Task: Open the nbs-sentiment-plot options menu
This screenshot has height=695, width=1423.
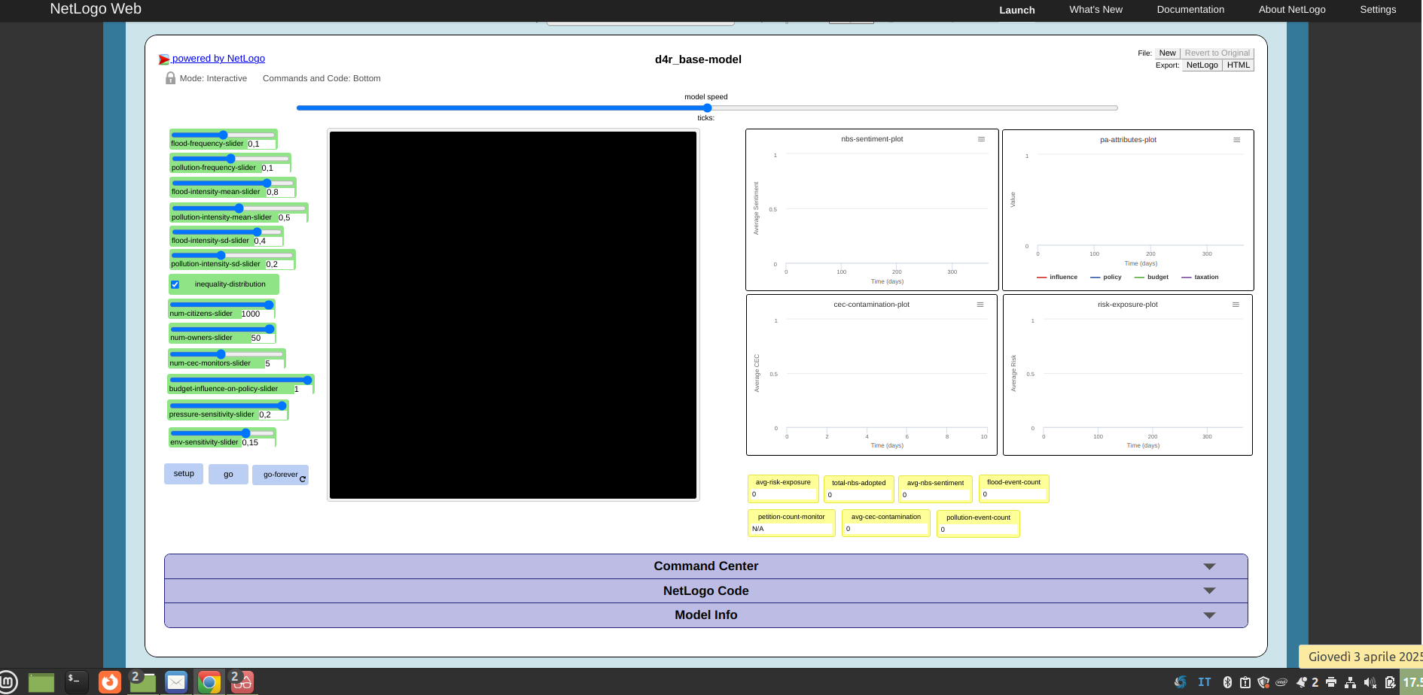Action: coord(981,138)
